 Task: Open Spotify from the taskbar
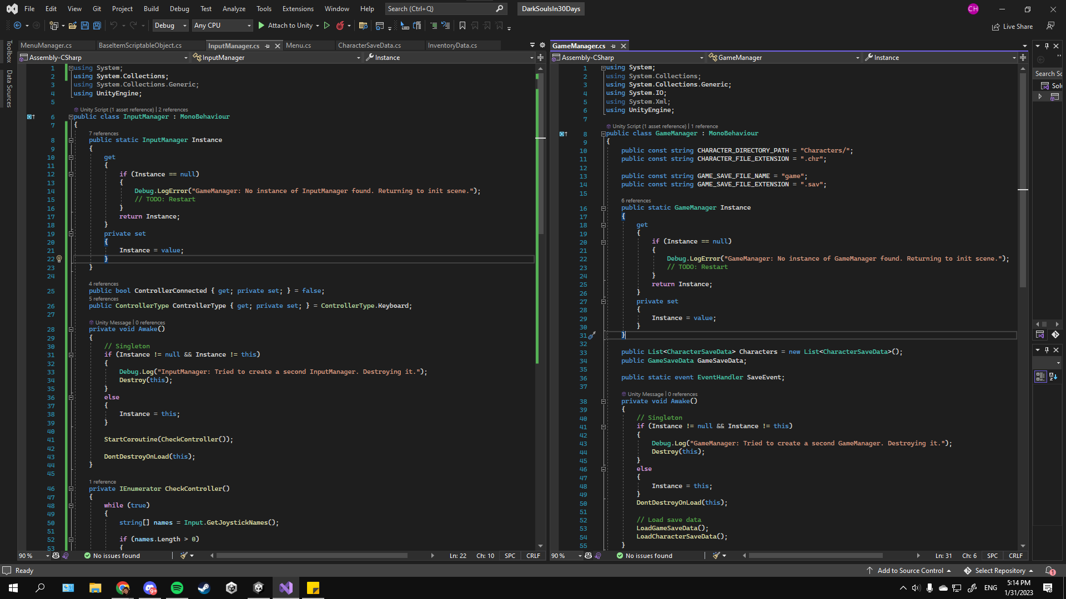point(177,588)
